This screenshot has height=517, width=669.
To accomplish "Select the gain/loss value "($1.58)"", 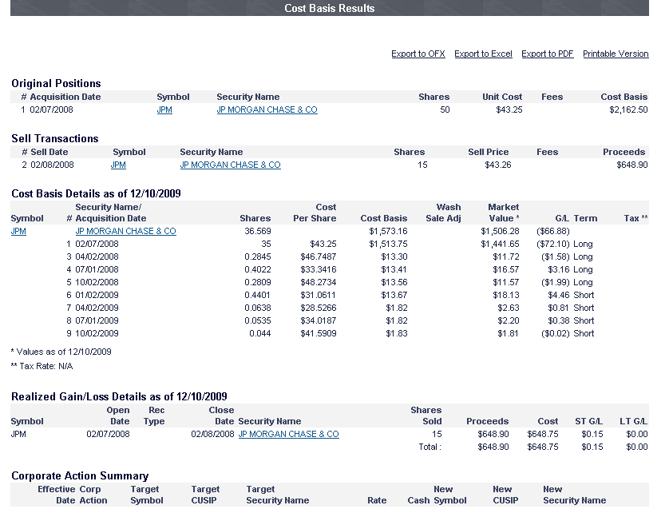I will click(x=556, y=257).
